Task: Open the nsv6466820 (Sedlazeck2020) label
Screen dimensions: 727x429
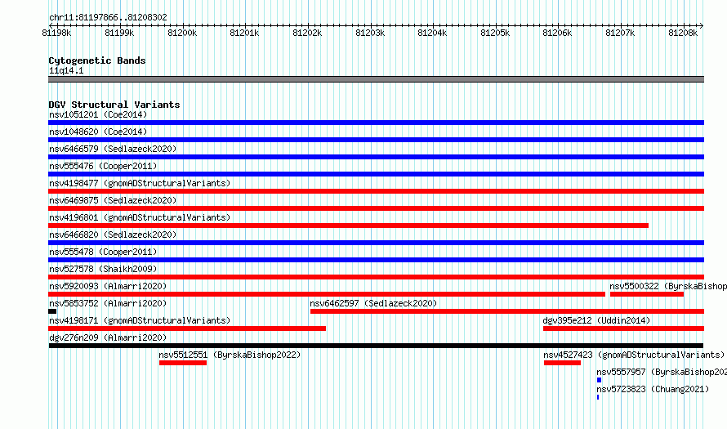Action: (113, 235)
